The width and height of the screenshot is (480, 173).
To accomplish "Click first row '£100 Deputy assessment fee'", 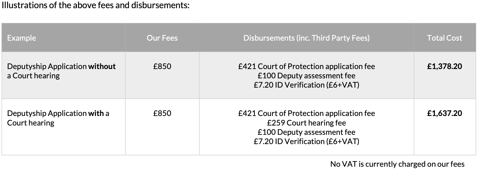I will 307,76.
